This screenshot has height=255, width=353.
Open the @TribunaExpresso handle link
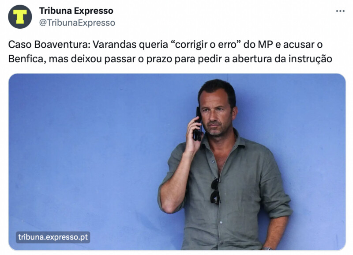click(77, 23)
